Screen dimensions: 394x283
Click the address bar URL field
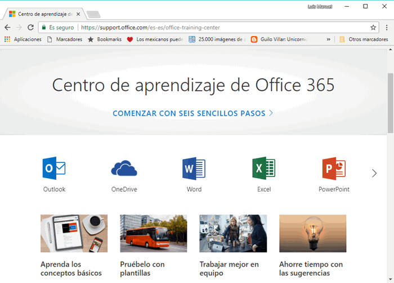click(x=225, y=27)
